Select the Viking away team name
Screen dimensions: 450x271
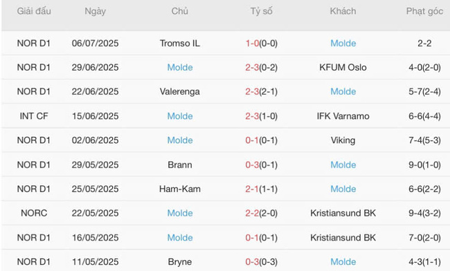[343, 140]
